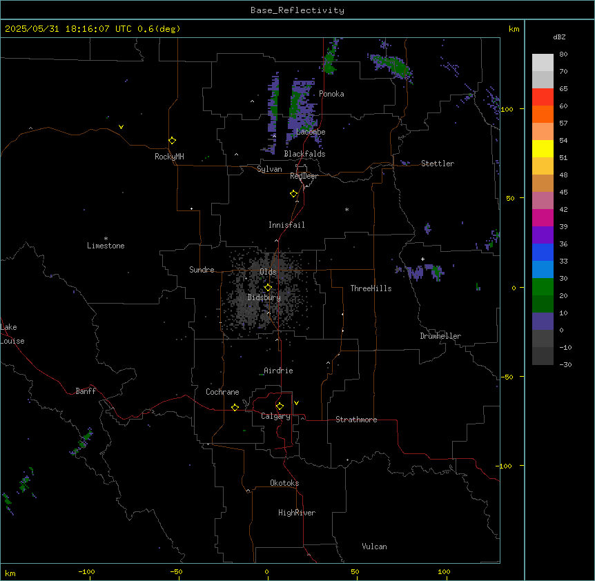Click the Cochrane label
The image size is (595, 581).
pyautogui.click(x=222, y=392)
